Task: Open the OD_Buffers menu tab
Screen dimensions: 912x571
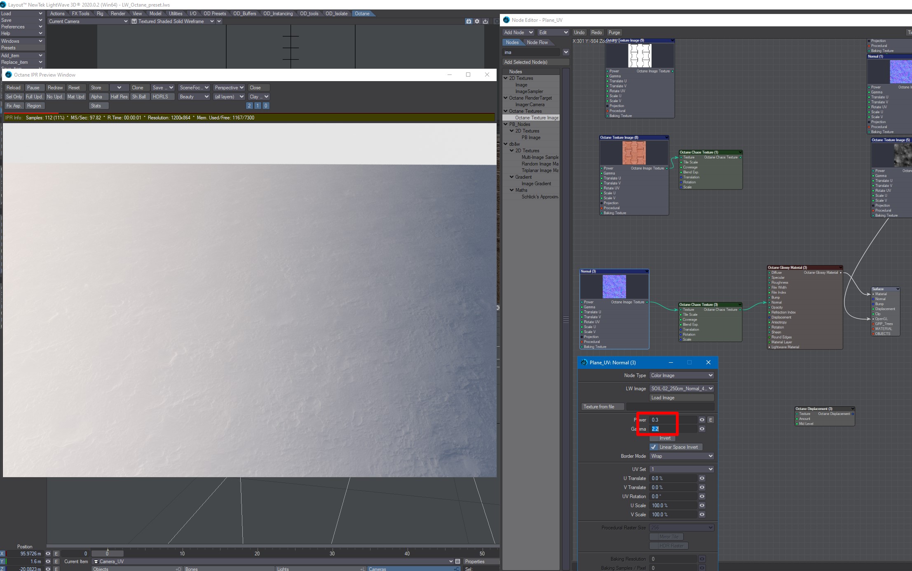Action: [x=244, y=14]
